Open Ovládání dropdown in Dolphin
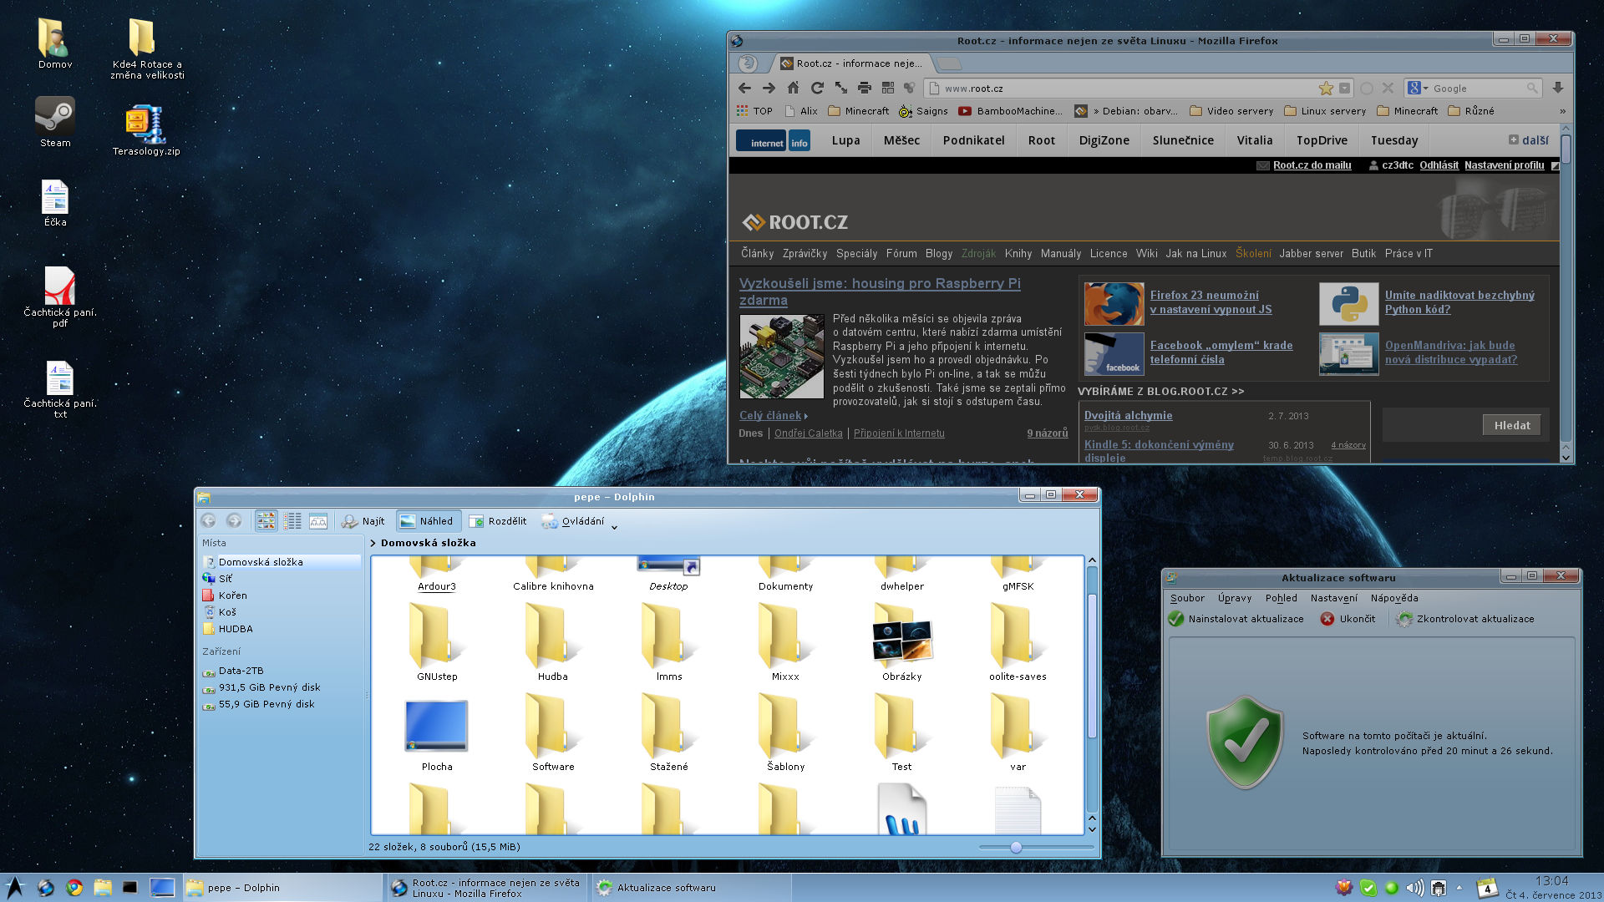The height and width of the screenshot is (902, 1604). pos(578,521)
